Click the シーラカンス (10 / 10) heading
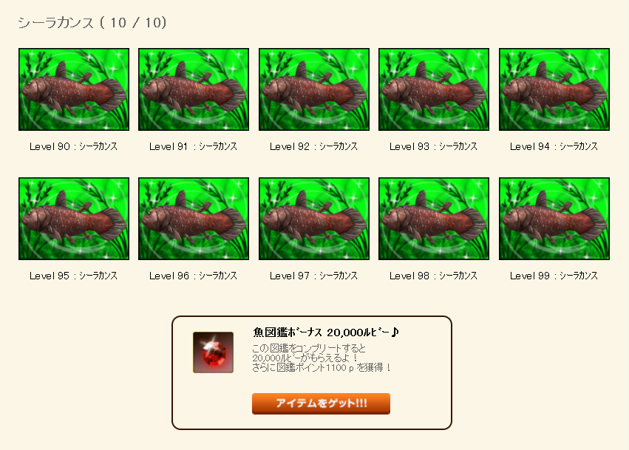 coord(92,22)
